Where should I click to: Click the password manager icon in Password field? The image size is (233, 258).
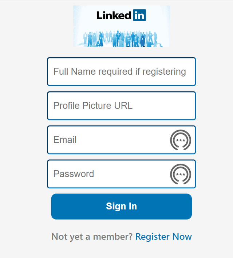tap(180, 174)
